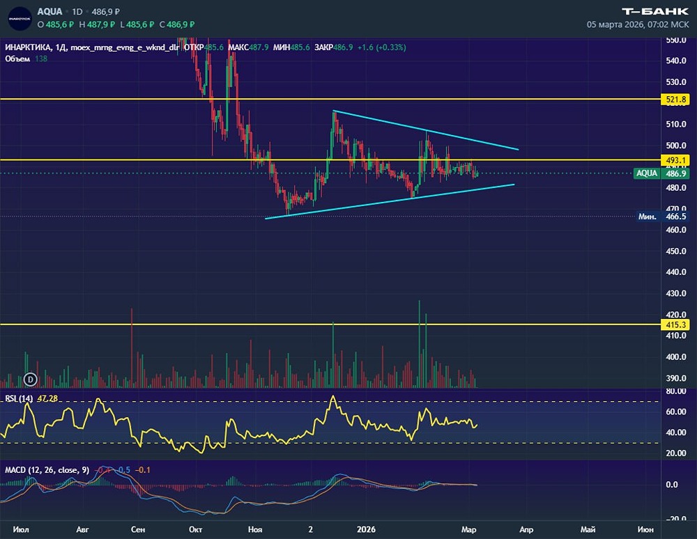Click the Мин. 466.5 low marker
This screenshot has height=539, width=697.
662,217
